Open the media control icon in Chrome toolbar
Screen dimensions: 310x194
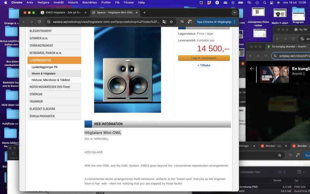tap(182, 22)
